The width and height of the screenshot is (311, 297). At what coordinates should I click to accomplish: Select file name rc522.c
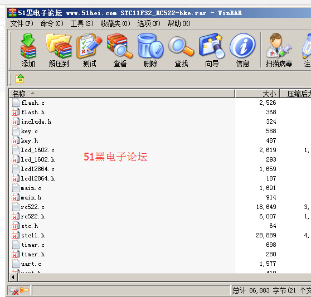tap(32, 207)
